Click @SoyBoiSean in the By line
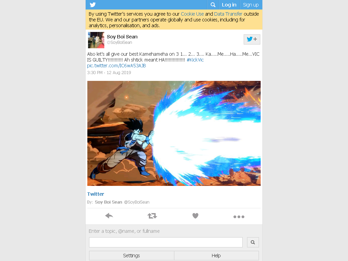Image resolution: width=348 pixels, height=261 pixels. tap(137, 202)
